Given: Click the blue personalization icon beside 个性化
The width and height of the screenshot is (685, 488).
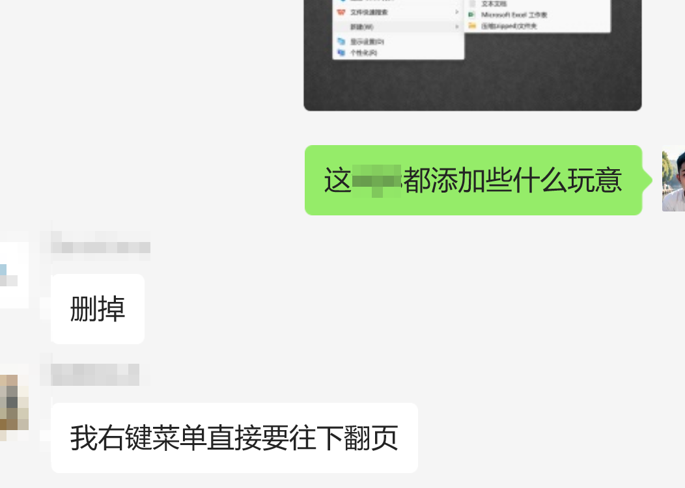Looking at the screenshot, I should 341,53.
